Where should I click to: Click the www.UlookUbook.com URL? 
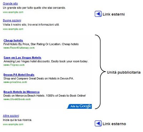(17, 99)
